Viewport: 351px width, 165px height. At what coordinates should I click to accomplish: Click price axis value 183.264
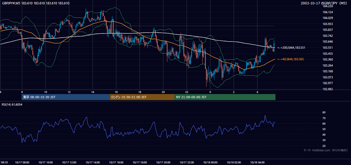click(x=328, y=65)
